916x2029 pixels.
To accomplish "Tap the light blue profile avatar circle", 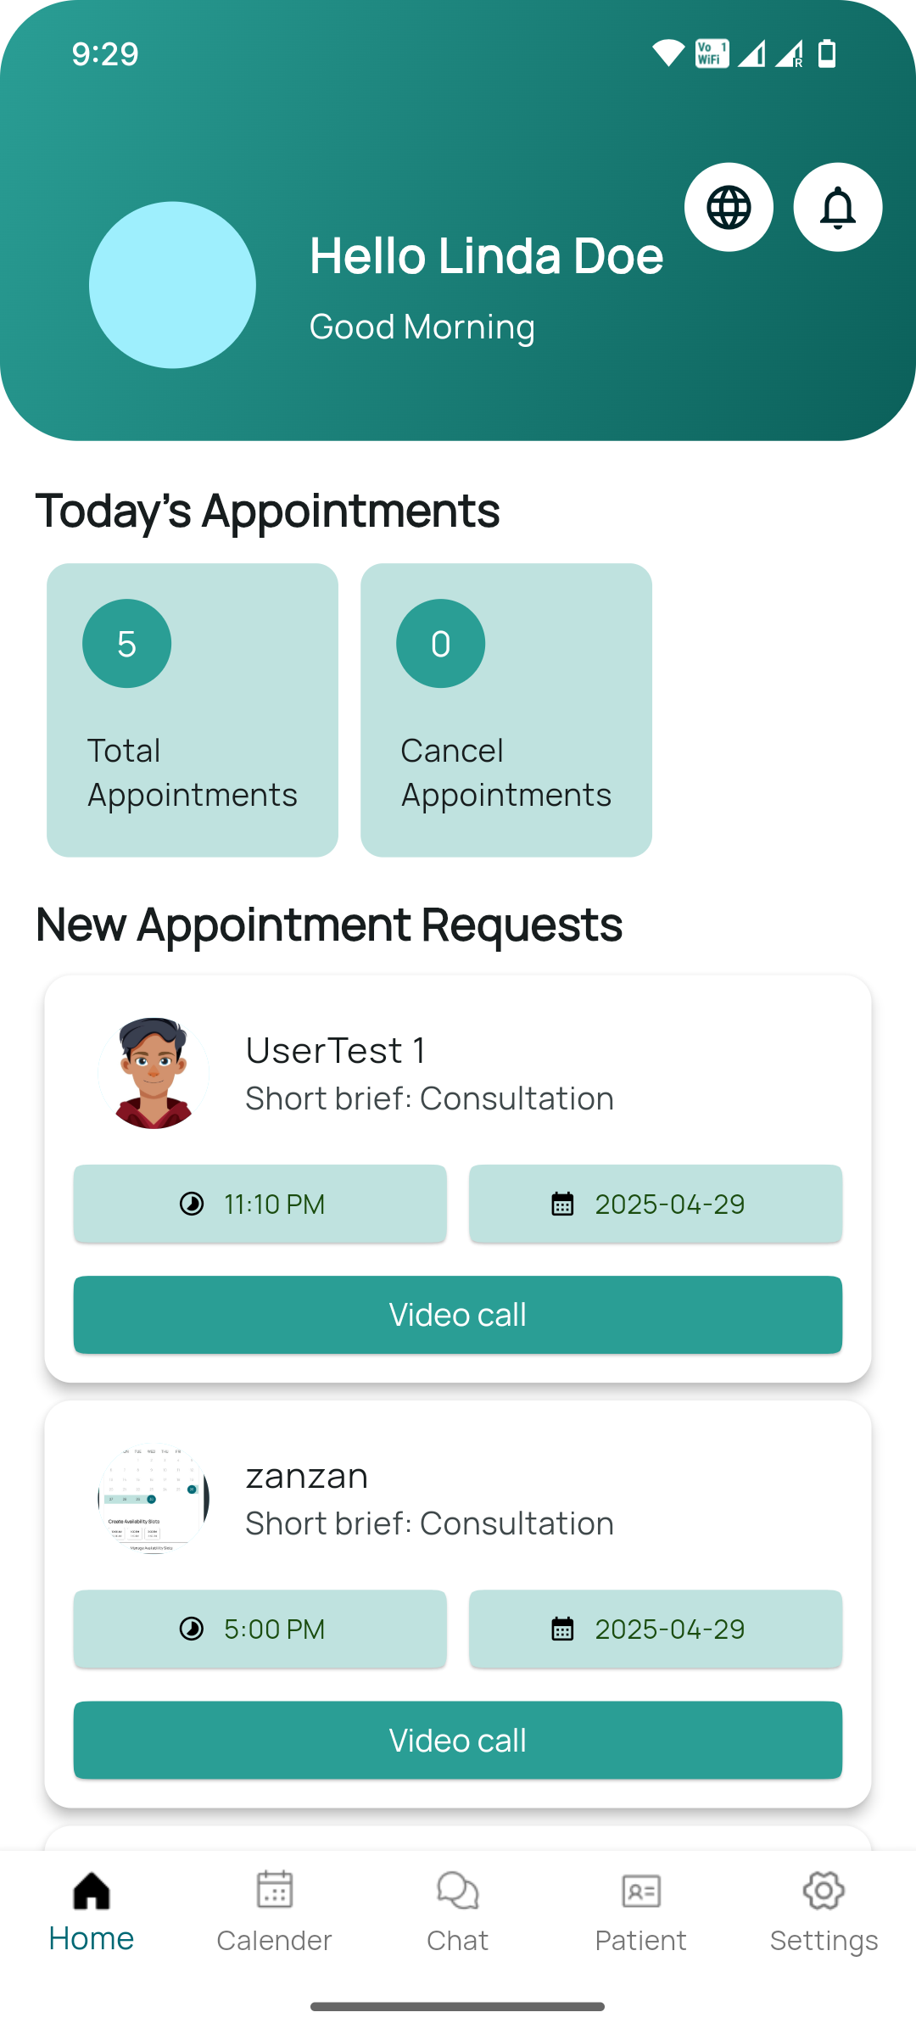I will 172,285.
